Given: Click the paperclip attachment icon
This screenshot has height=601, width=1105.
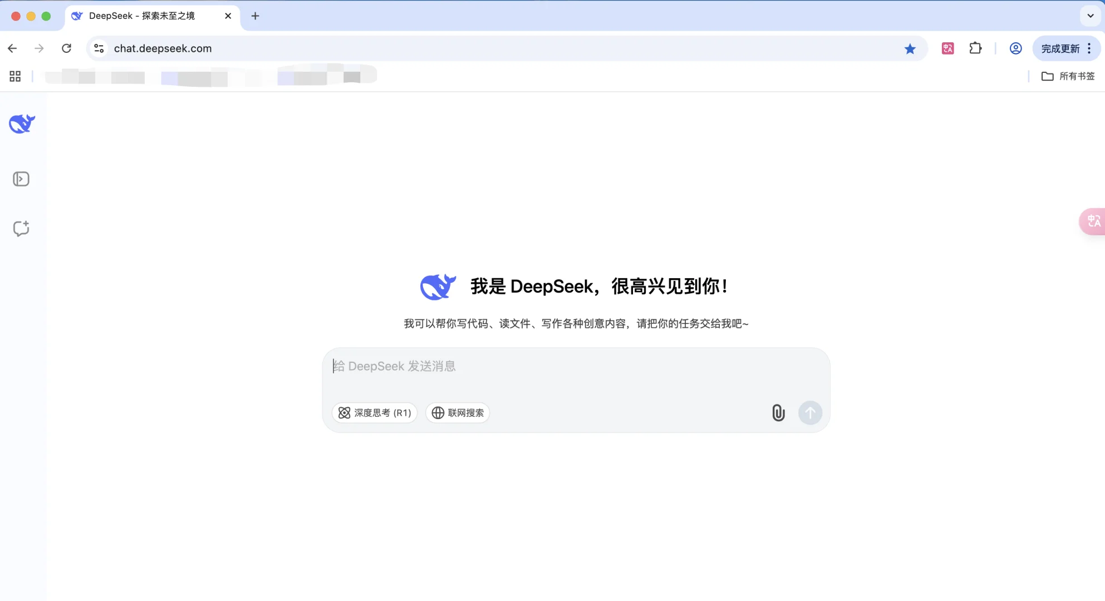Looking at the screenshot, I should pos(778,413).
